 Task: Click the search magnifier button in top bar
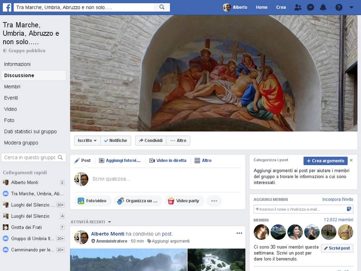(x=162, y=7)
